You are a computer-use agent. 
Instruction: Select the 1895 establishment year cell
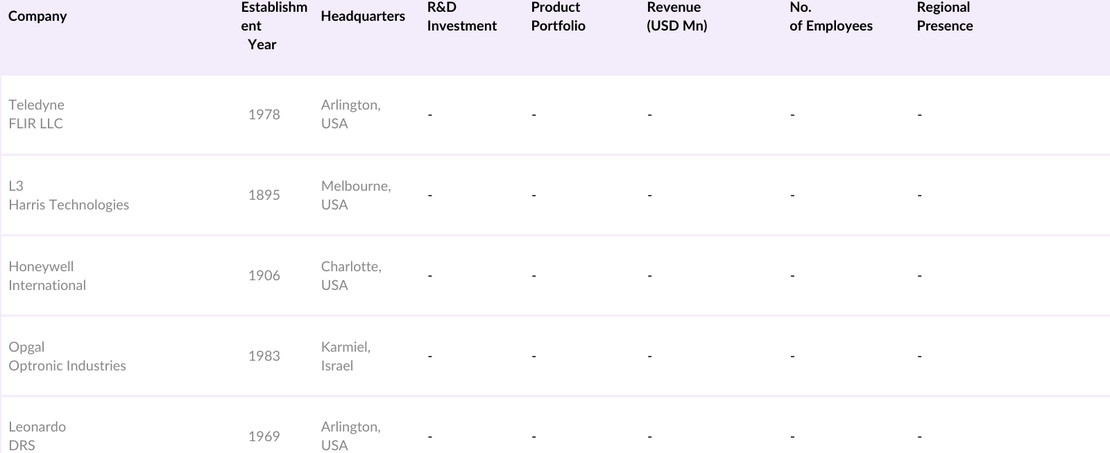point(264,195)
